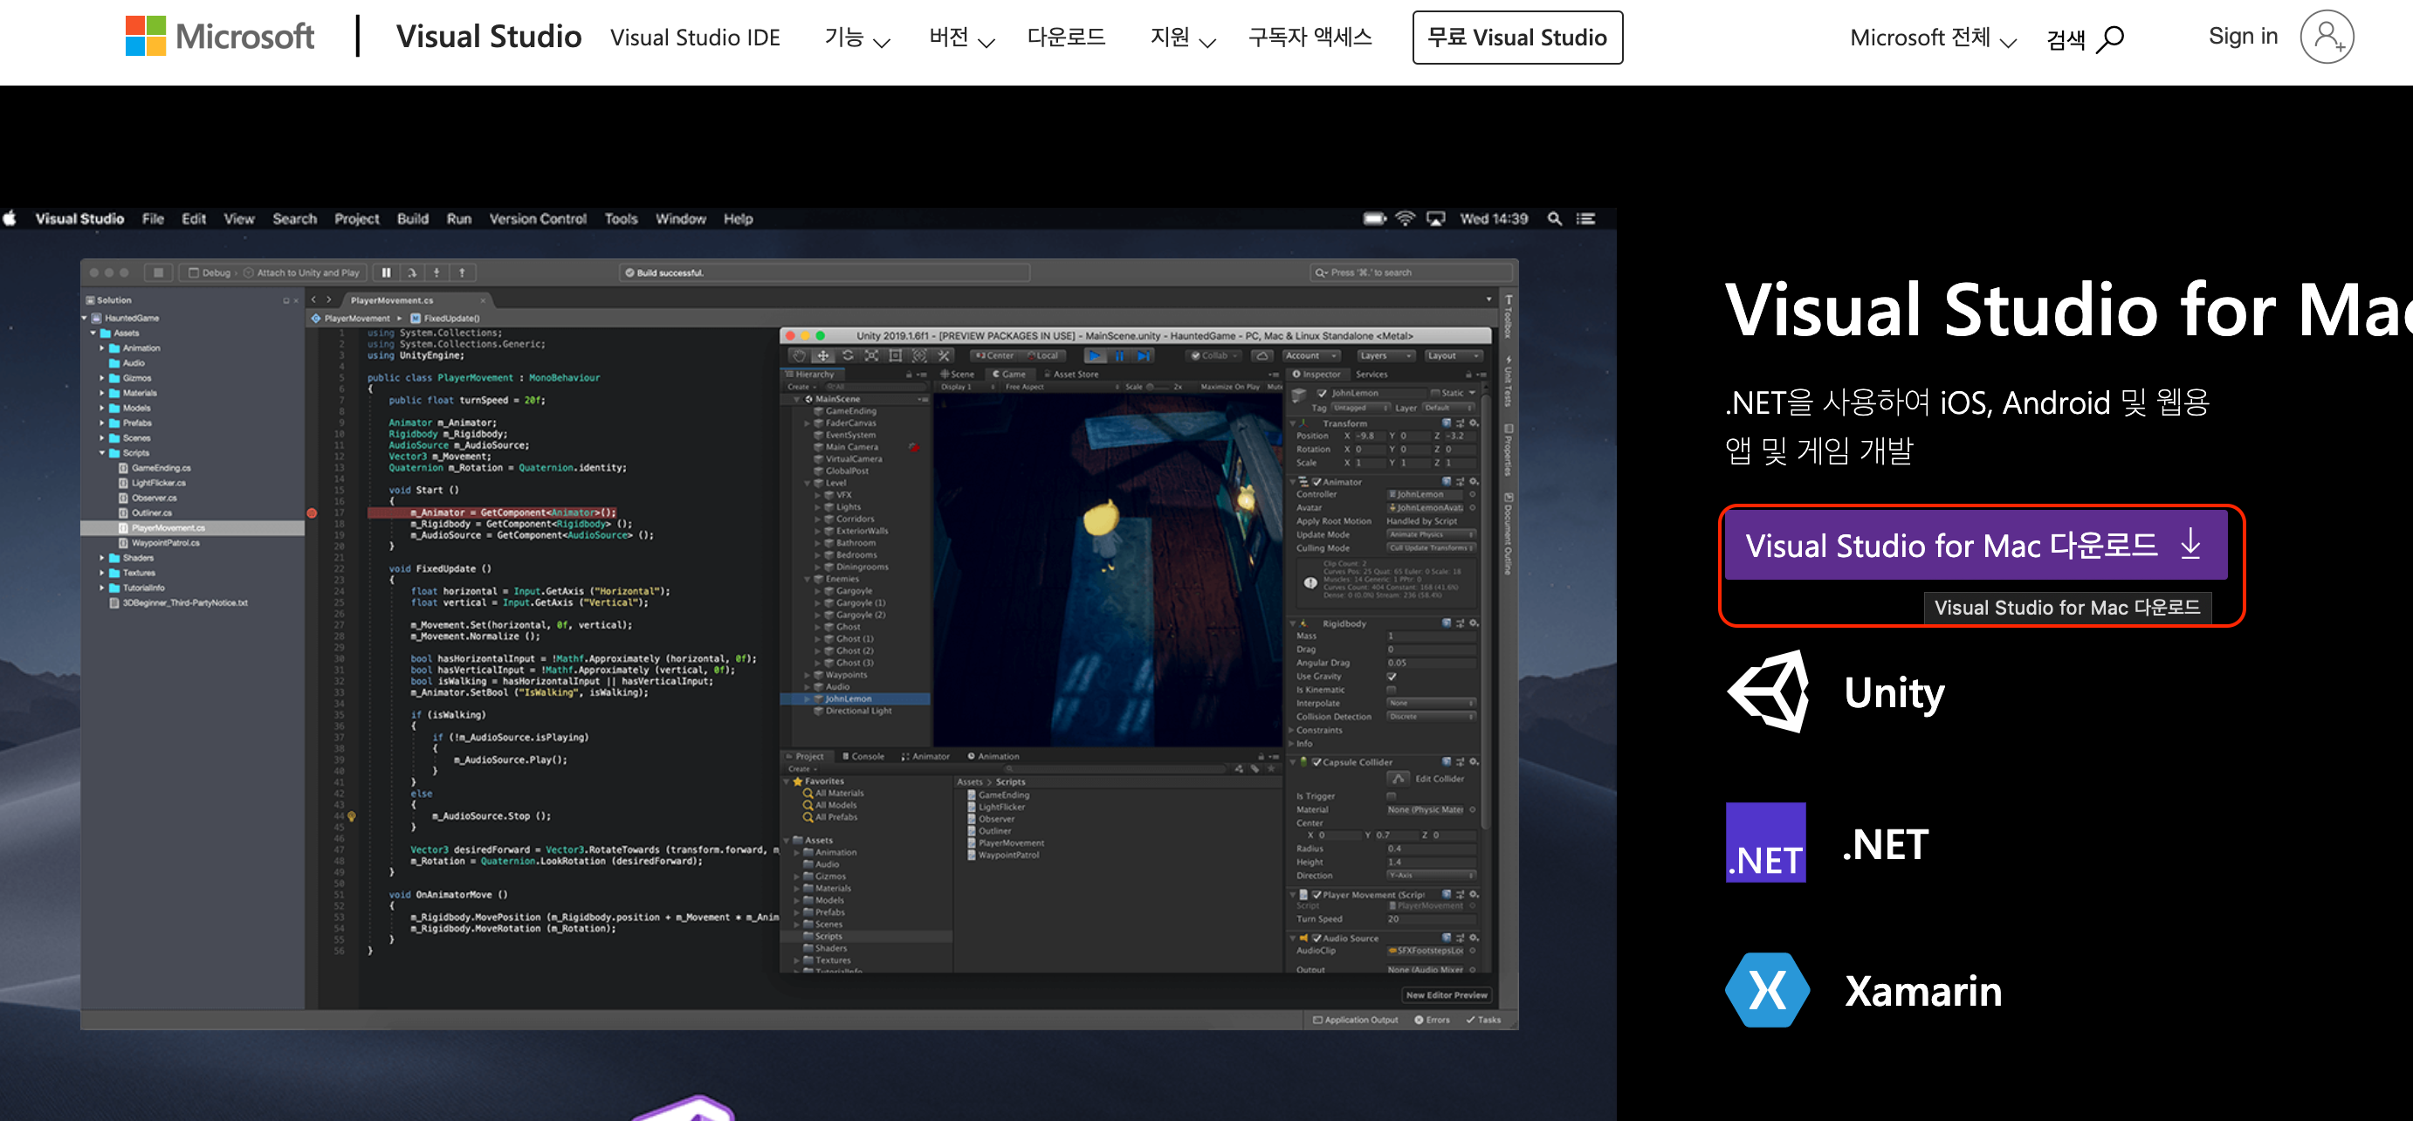The height and width of the screenshot is (1121, 2413).
Task: Click the 무료 Visual Studio button
Action: click(x=1516, y=38)
